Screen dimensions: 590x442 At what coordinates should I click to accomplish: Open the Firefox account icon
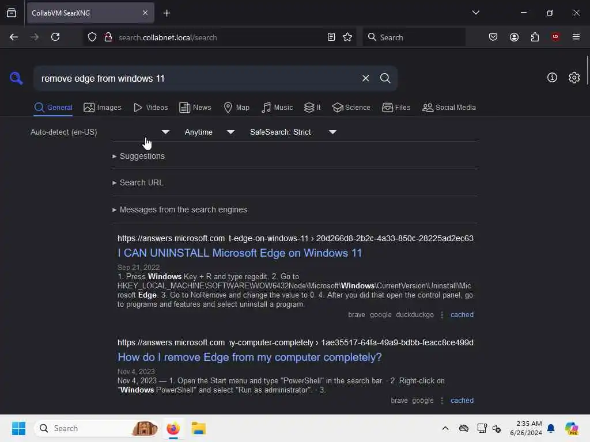pos(514,37)
